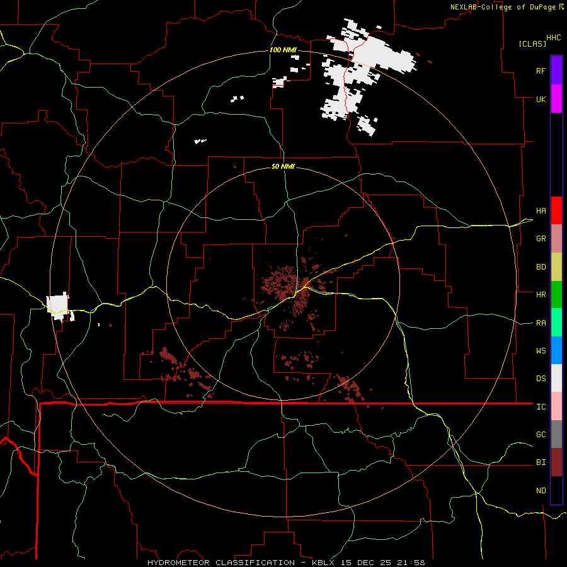Click the UK magenta legend swatch
Viewport: 567px width, 567px height.
click(556, 99)
